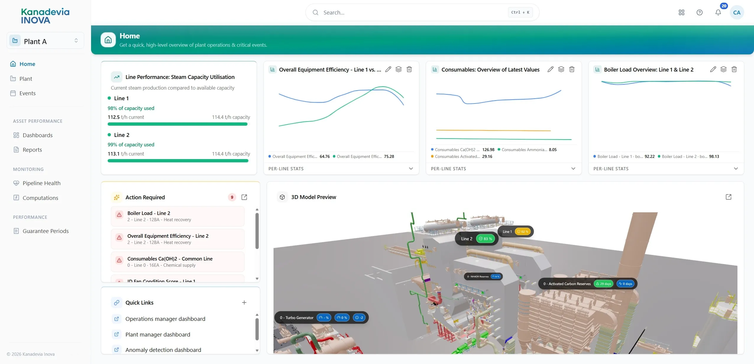Delete the Boiler Load Overview widget
The height and width of the screenshot is (364, 754).
click(x=734, y=69)
